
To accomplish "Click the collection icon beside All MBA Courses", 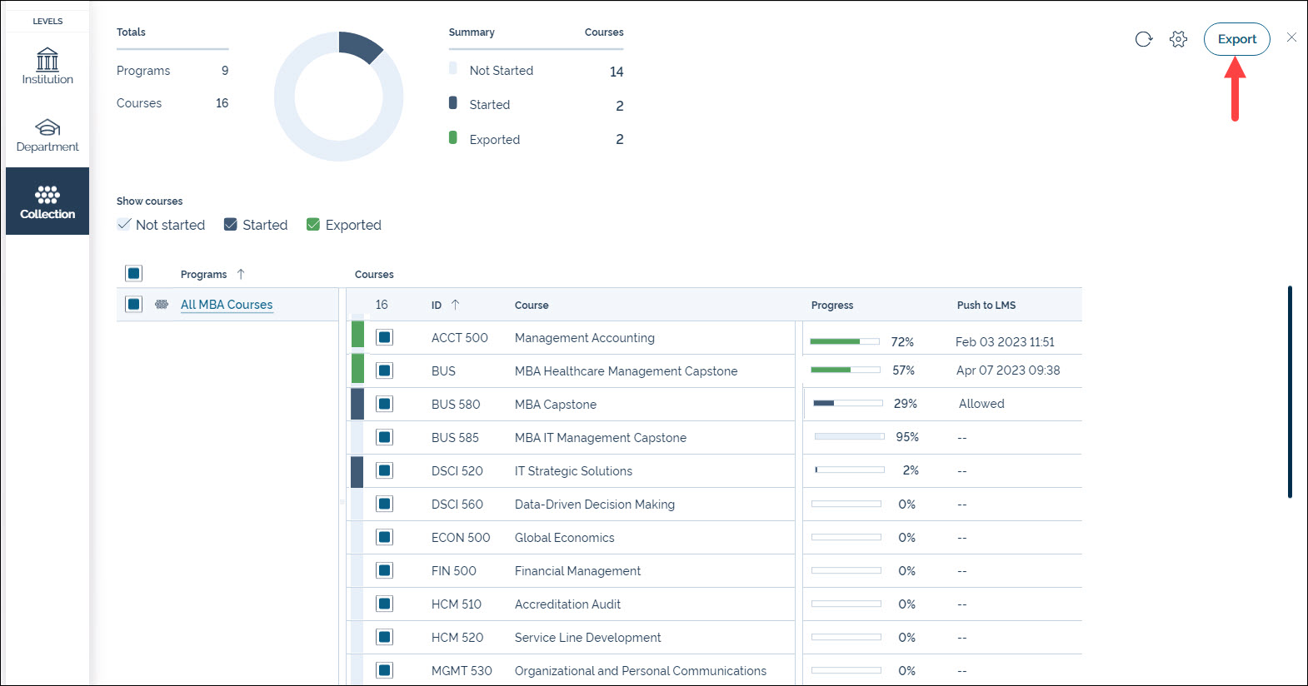I will click(162, 305).
